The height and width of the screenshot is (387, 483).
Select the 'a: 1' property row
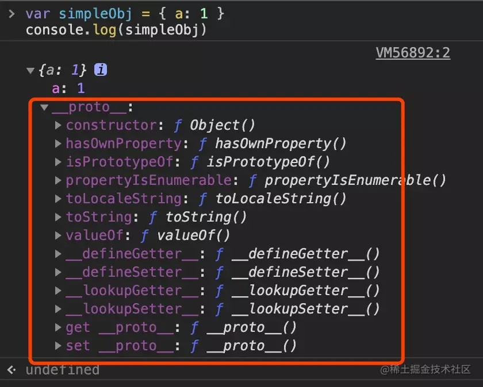tap(68, 88)
